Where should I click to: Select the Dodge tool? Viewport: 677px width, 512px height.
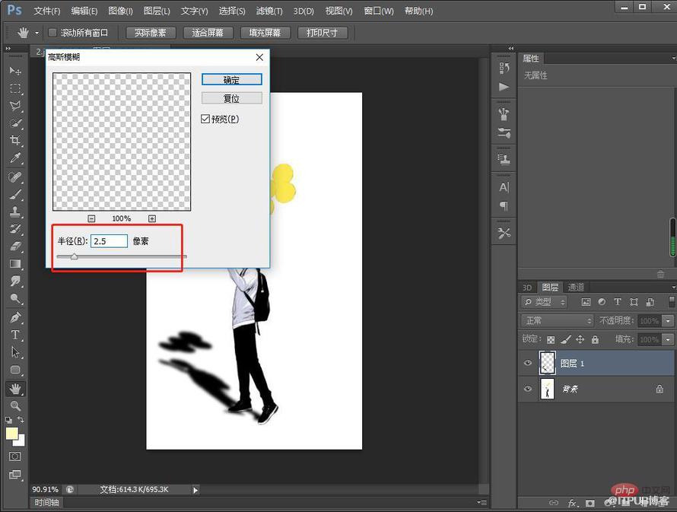coord(15,298)
